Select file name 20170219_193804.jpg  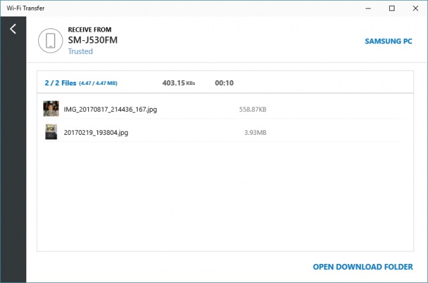pos(96,133)
